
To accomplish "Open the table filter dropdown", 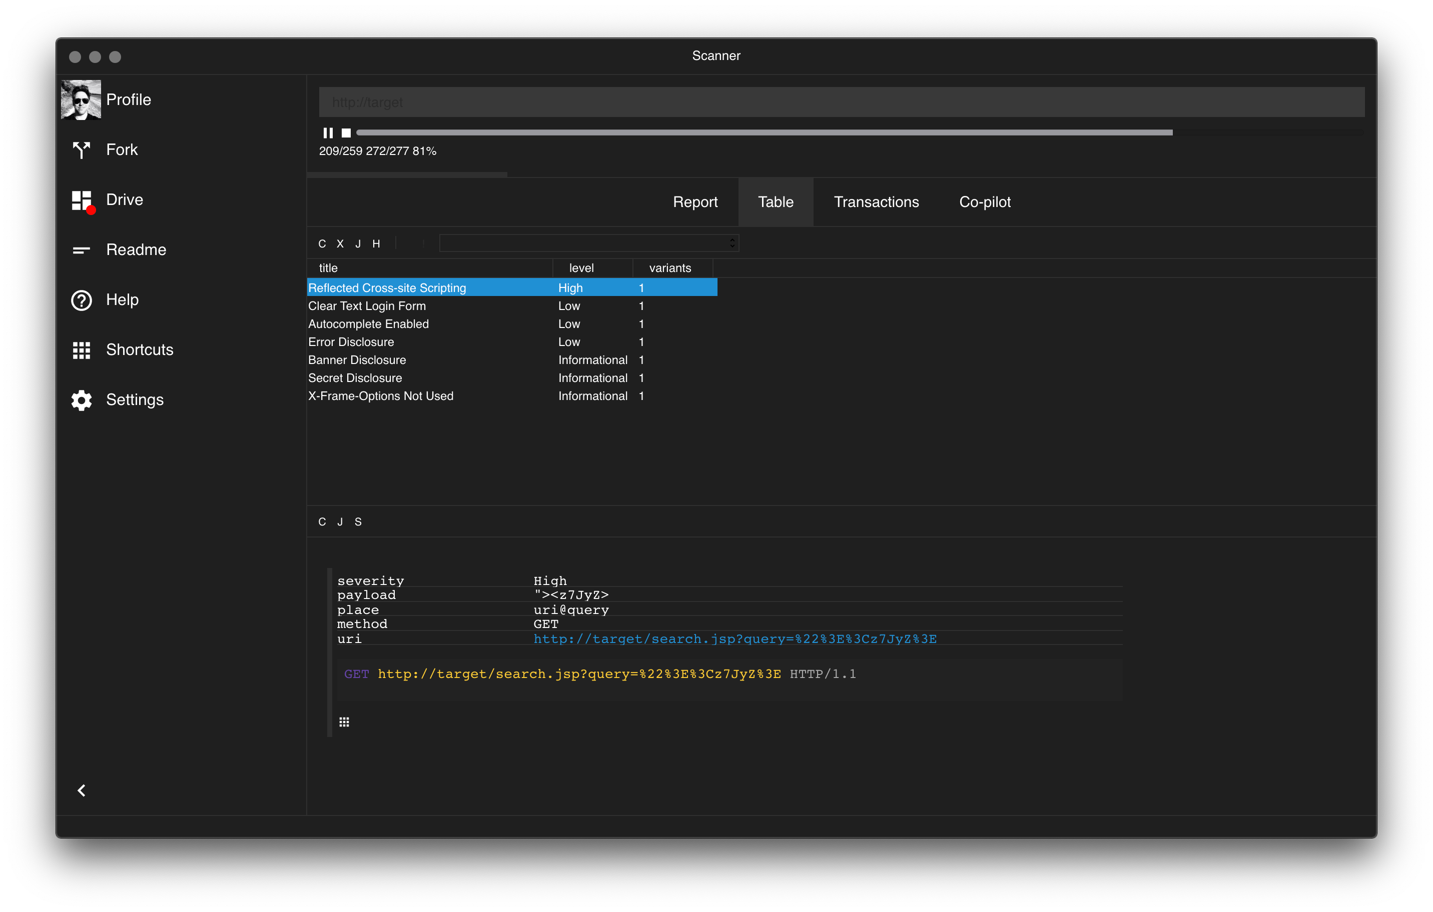I will (588, 243).
